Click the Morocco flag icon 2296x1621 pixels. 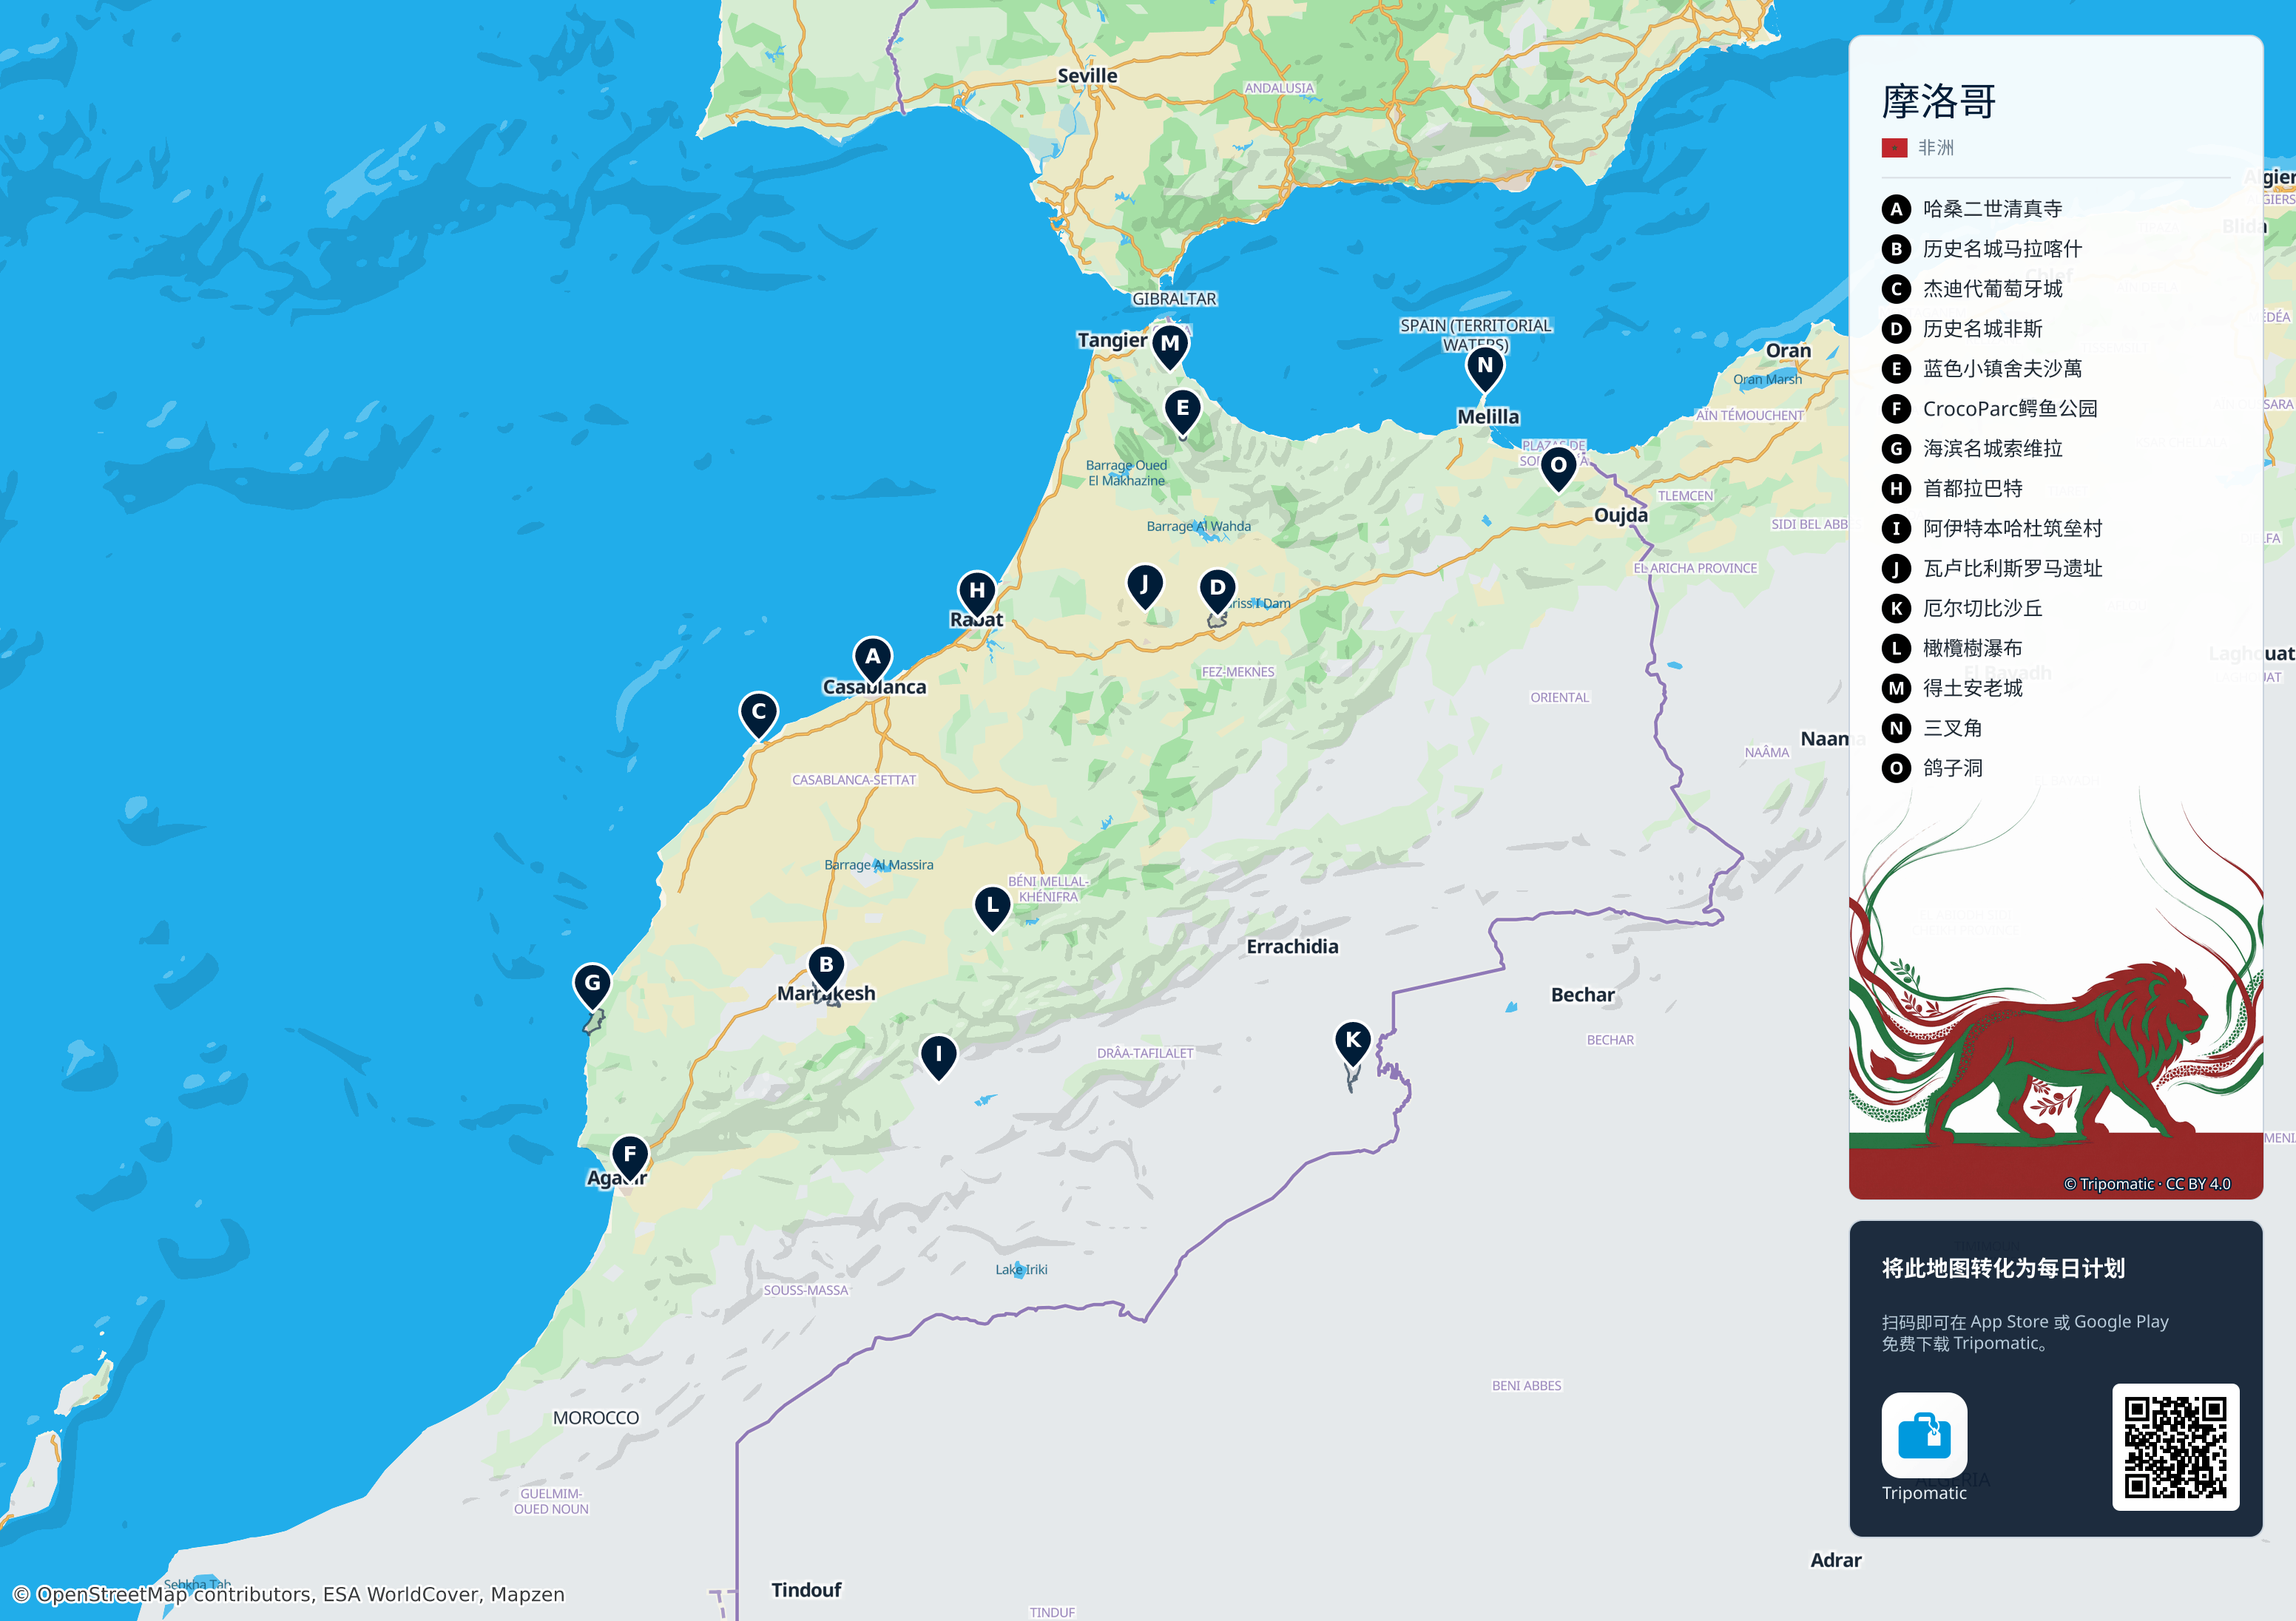click(x=1893, y=148)
